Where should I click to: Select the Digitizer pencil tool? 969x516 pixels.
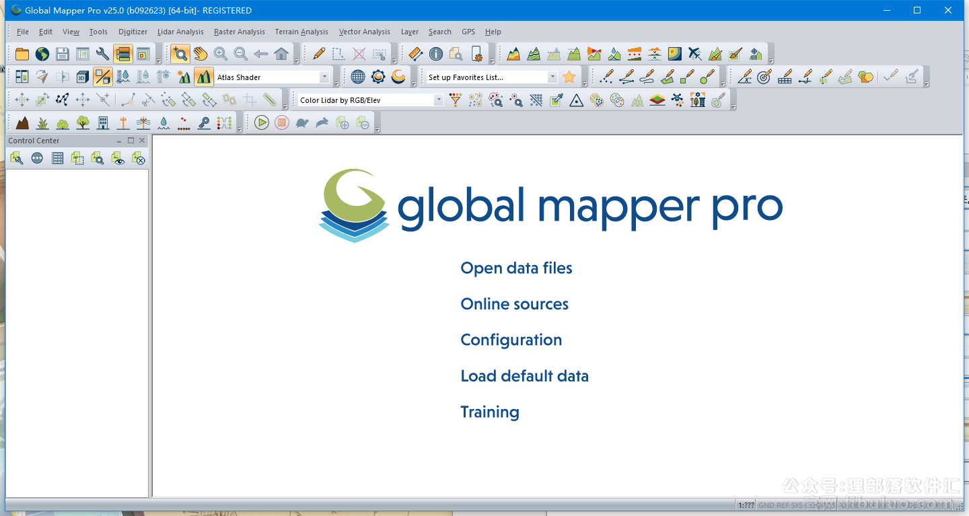coord(319,54)
